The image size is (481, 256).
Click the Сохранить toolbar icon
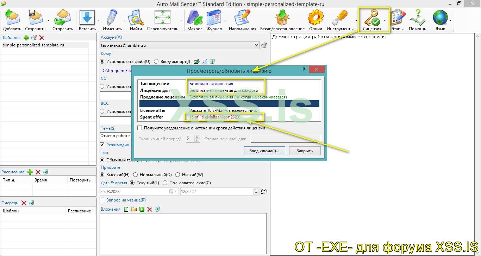pyautogui.click(x=35, y=18)
